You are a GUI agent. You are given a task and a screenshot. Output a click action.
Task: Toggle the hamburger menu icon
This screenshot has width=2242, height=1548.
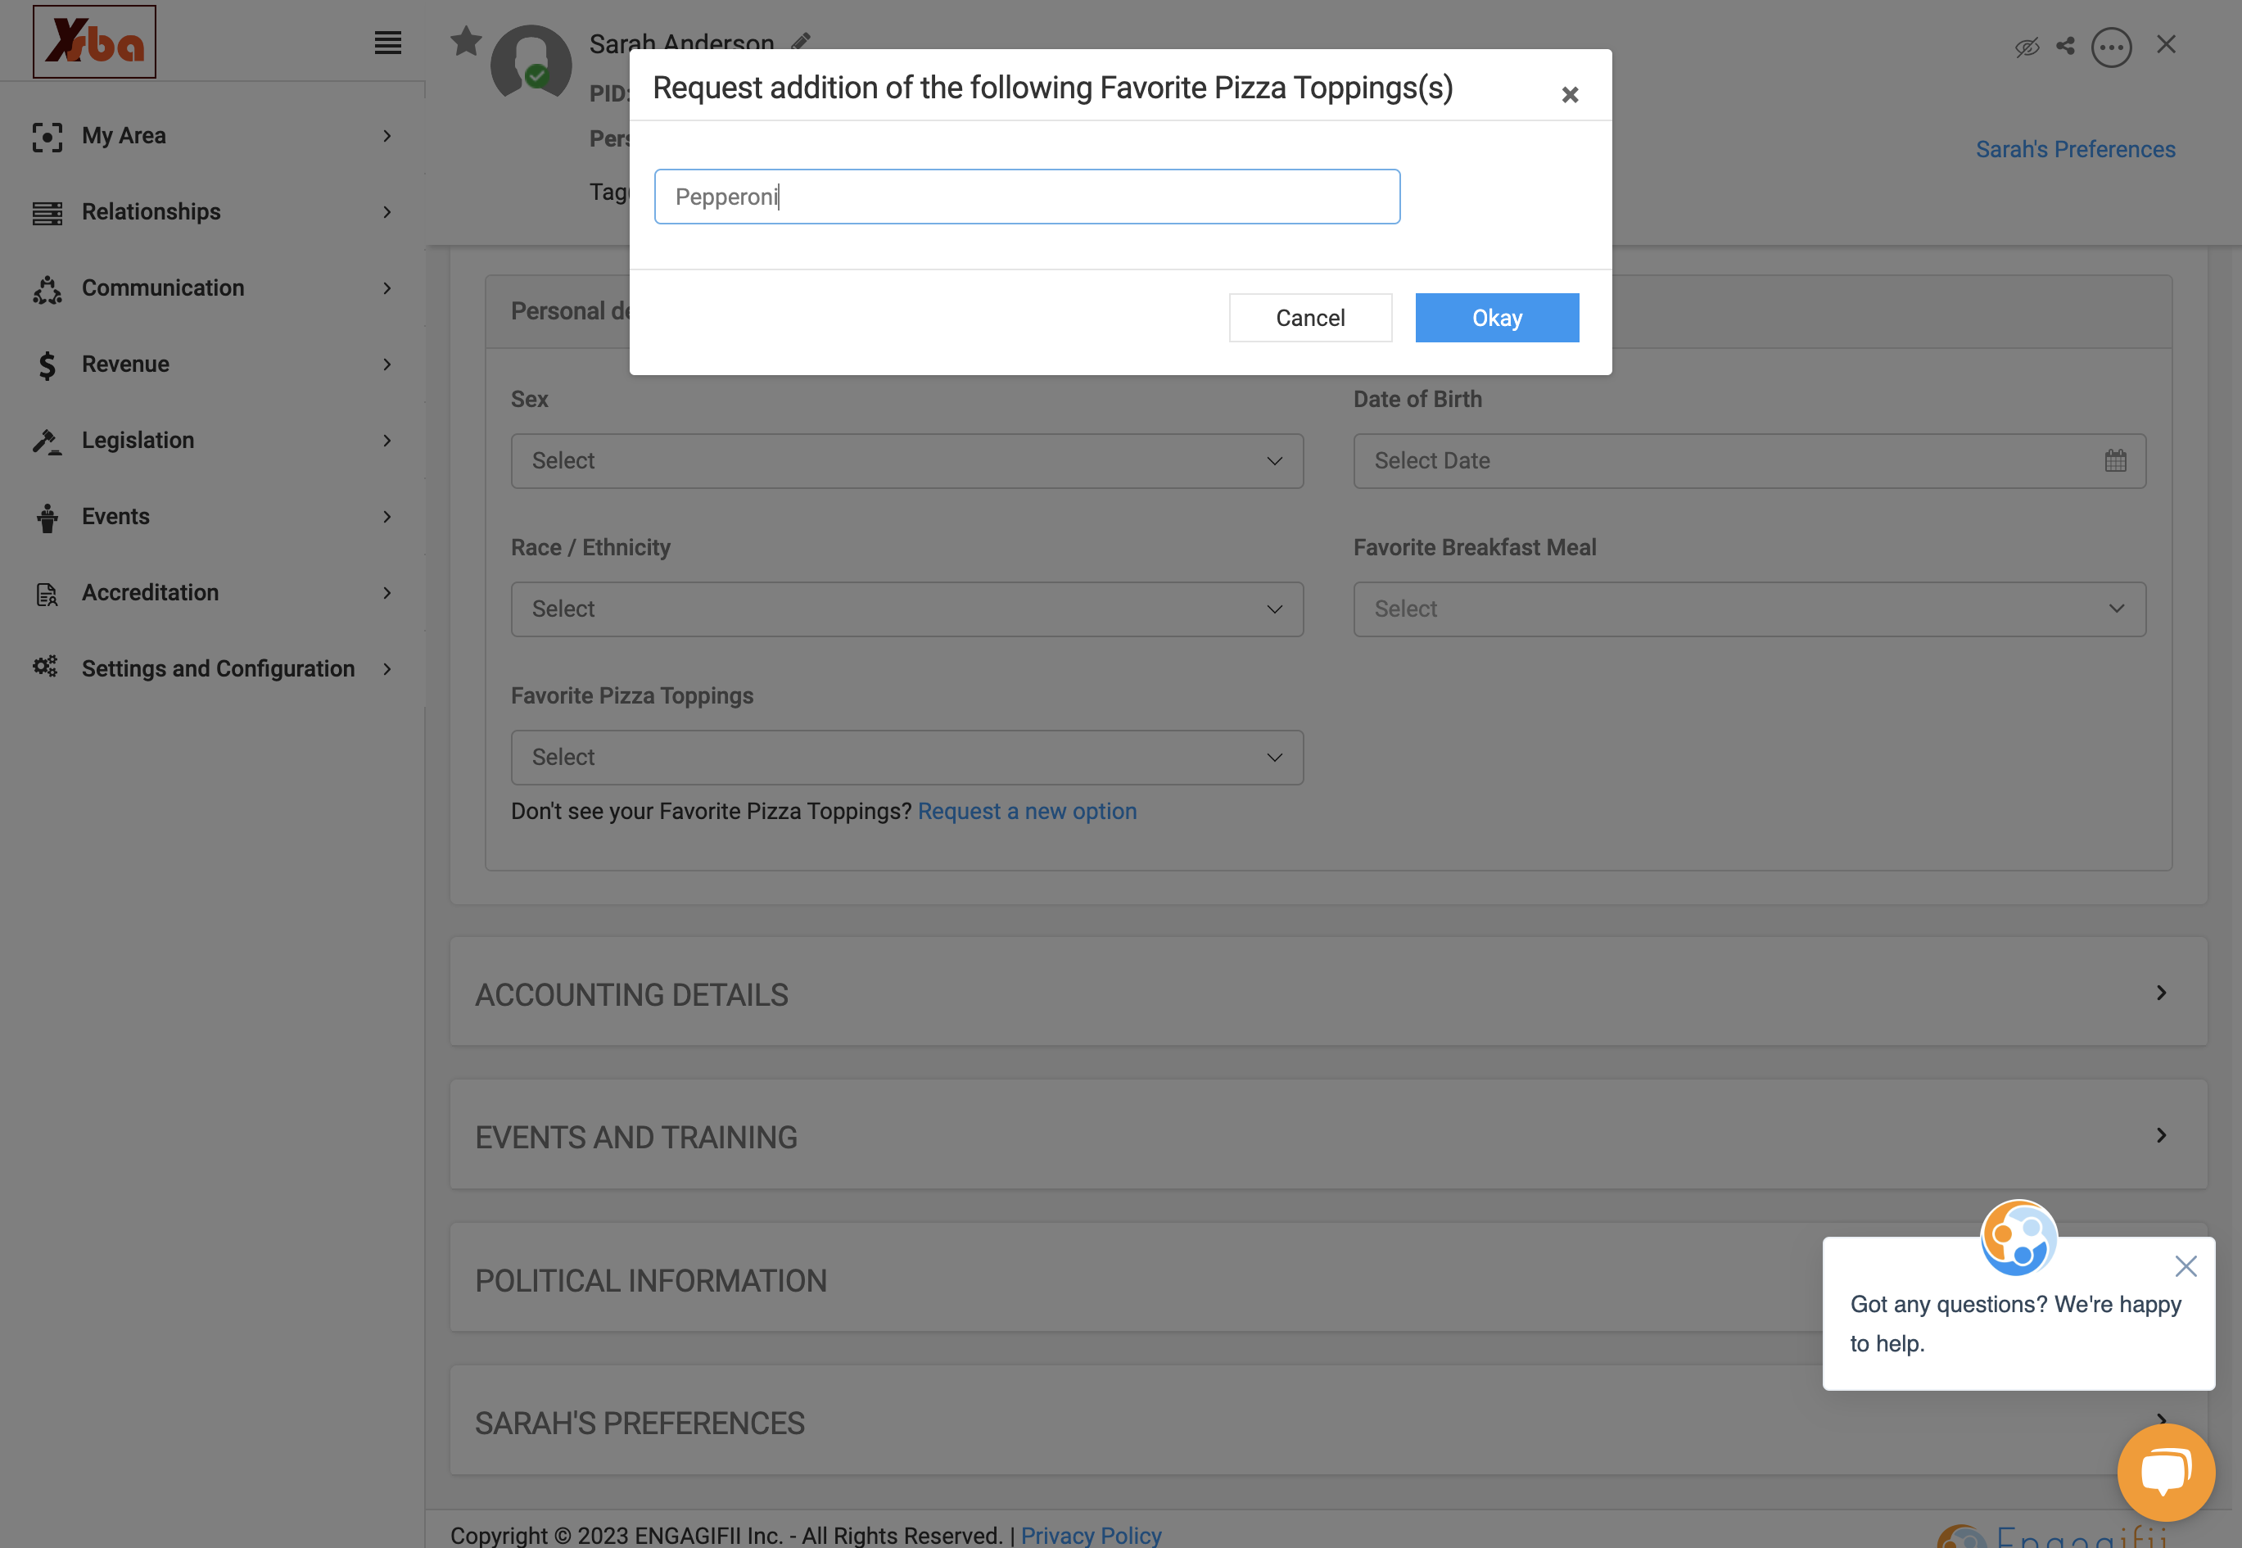(388, 43)
